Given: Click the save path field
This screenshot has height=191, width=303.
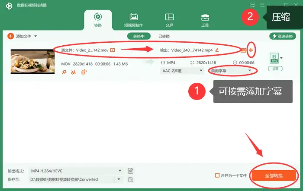Looking at the screenshot, I should [71, 179].
